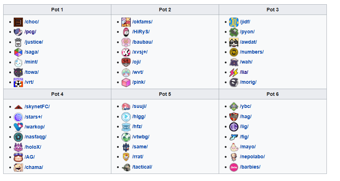340x181 pixels.
Task: Click the pink Barbie logo icon
Action: click(234, 167)
